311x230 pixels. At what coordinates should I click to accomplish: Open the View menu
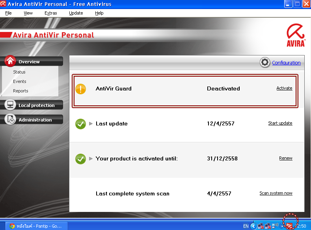(x=28, y=13)
